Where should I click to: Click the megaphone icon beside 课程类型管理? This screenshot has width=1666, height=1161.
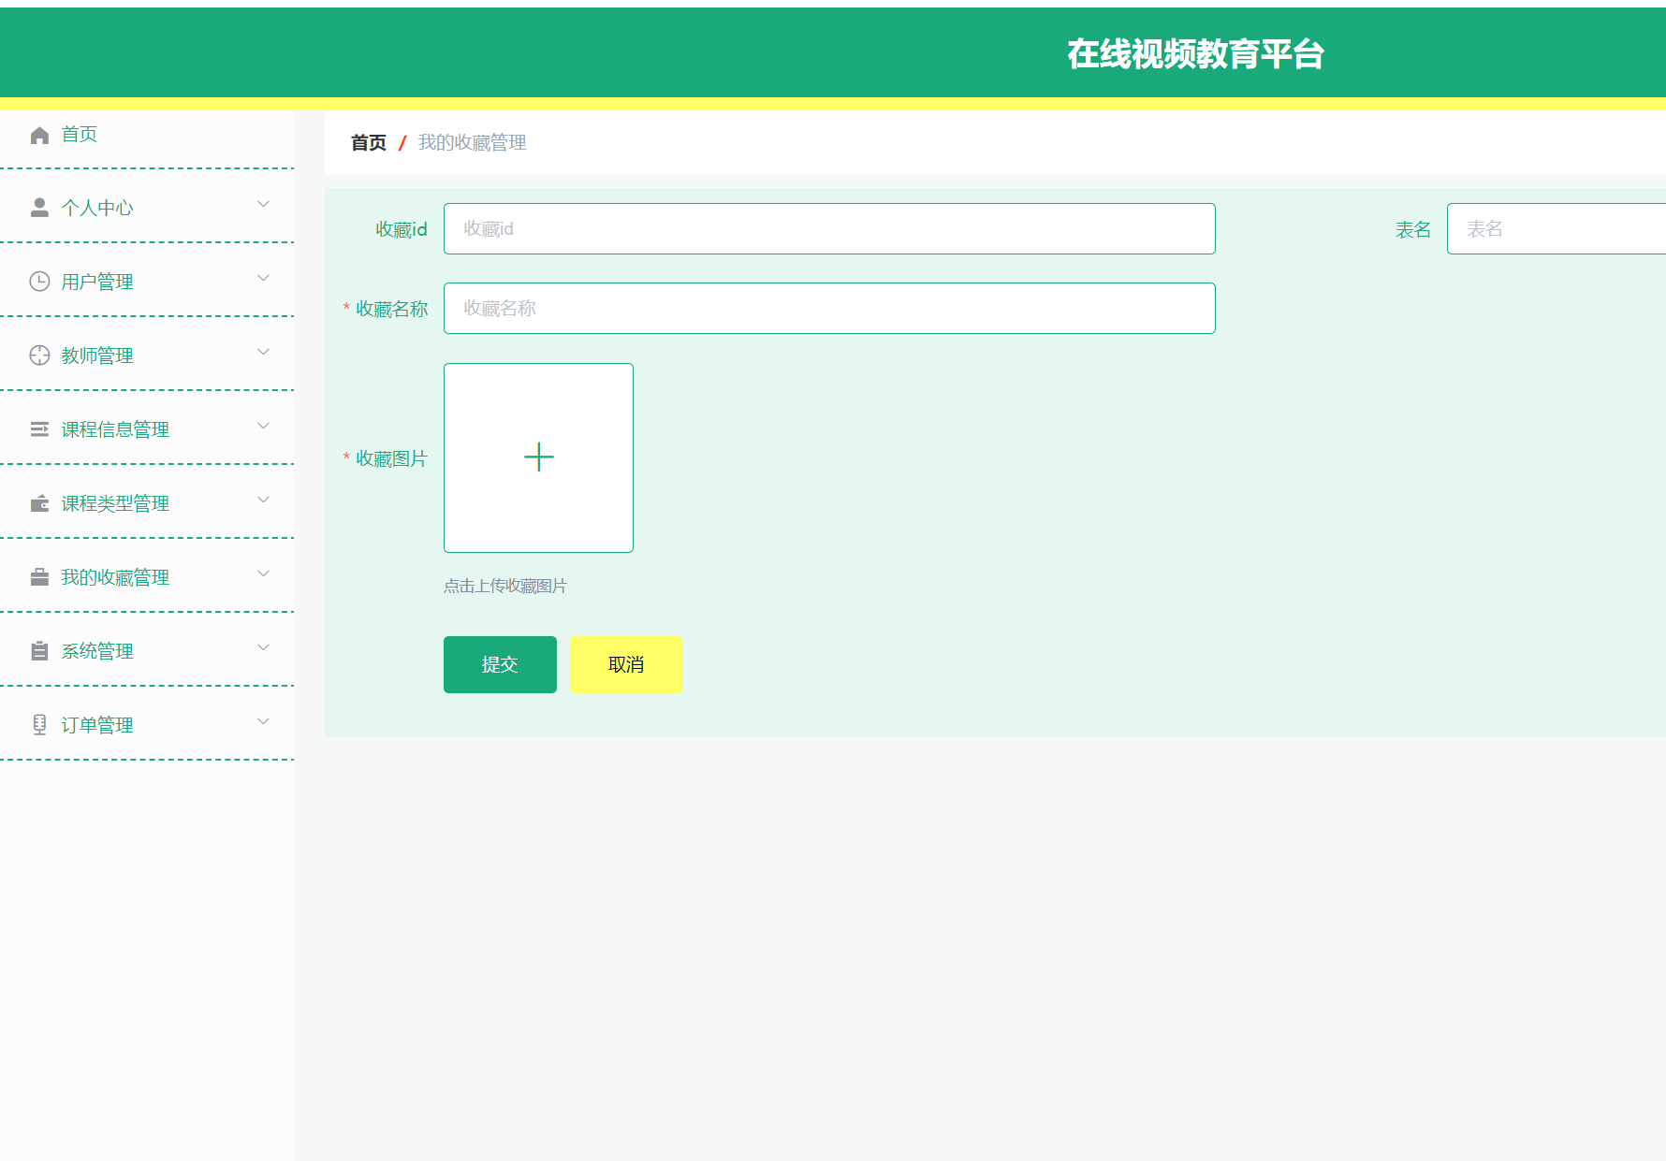39,502
